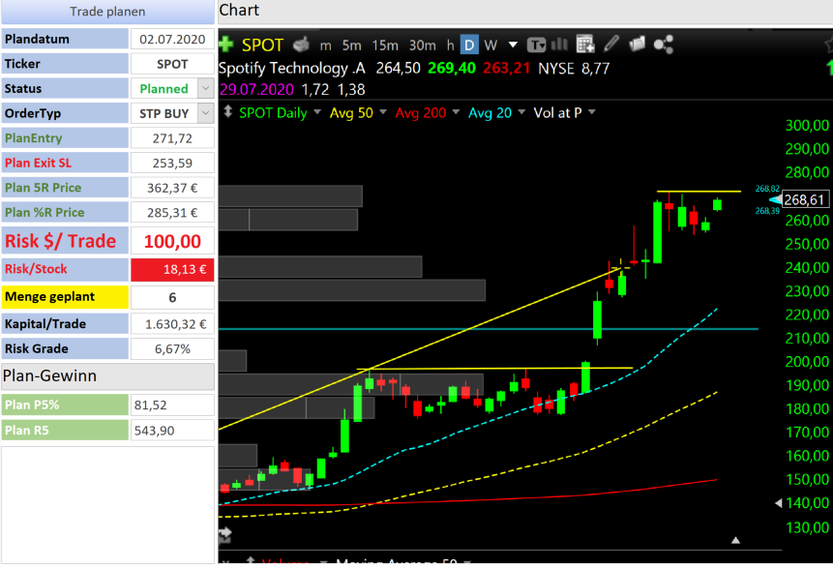Open the folder documents icon
The height and width of the screenshot is (569, 833).
(637, 45)
